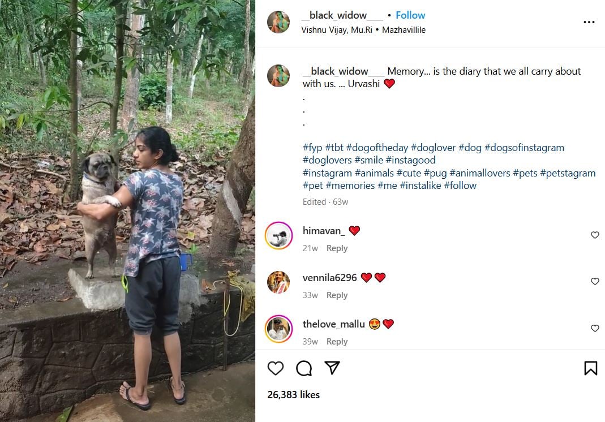Open himavan_ profile picture
605x422 pixels.
278,236
